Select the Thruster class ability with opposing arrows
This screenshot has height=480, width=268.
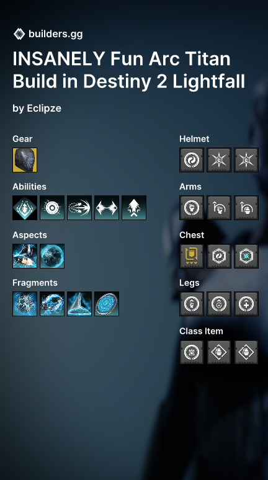107,208
